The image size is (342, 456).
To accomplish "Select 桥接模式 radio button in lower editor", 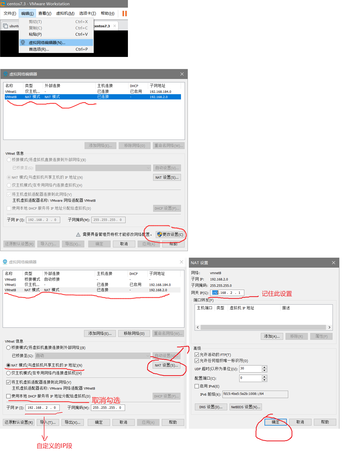I will [x=8, y=348].
